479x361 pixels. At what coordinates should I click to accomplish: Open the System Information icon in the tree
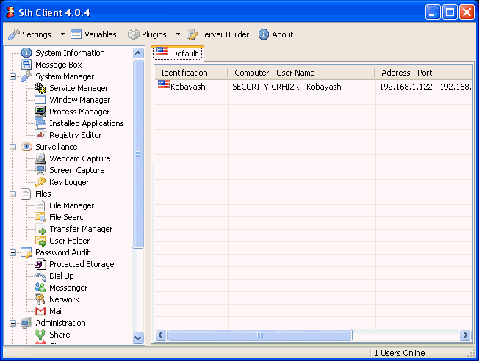click(x=26, y=53)
